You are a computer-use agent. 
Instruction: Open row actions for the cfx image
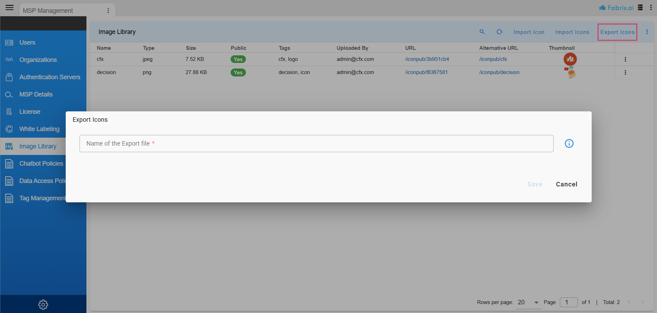625,59
